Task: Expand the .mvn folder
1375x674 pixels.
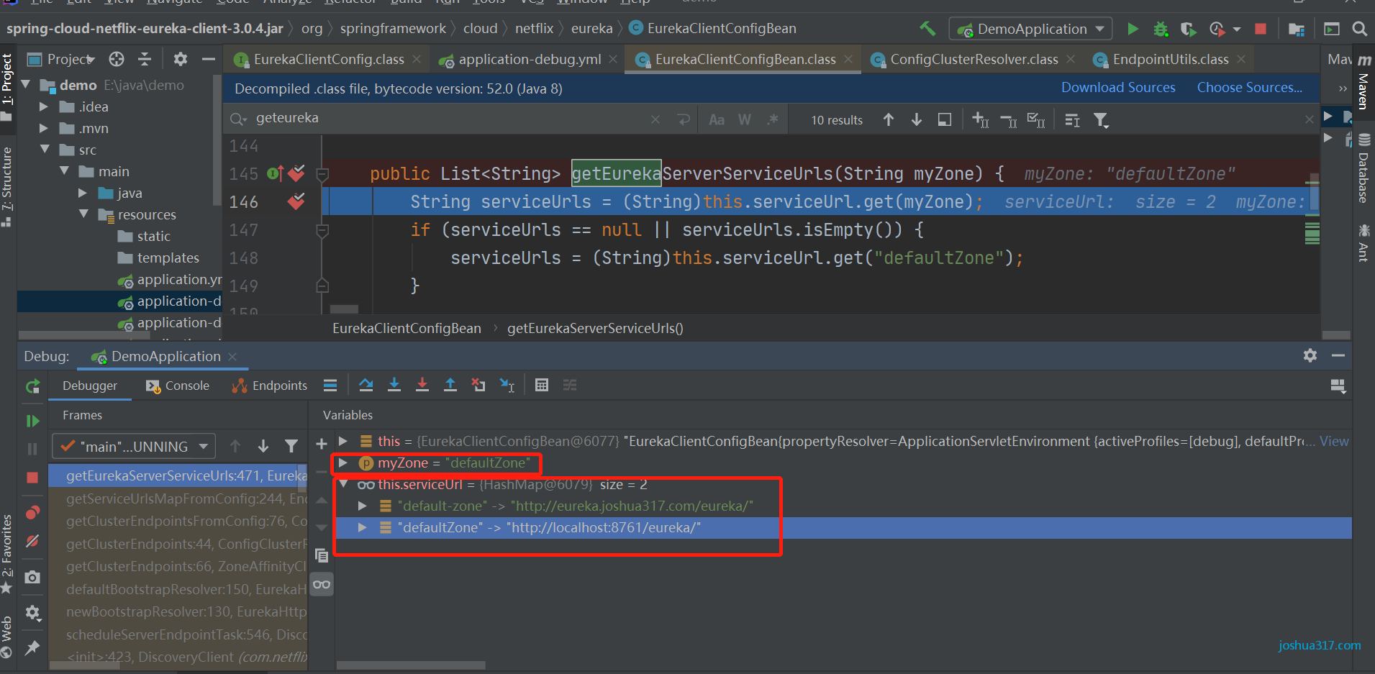Action: [43, 128]
